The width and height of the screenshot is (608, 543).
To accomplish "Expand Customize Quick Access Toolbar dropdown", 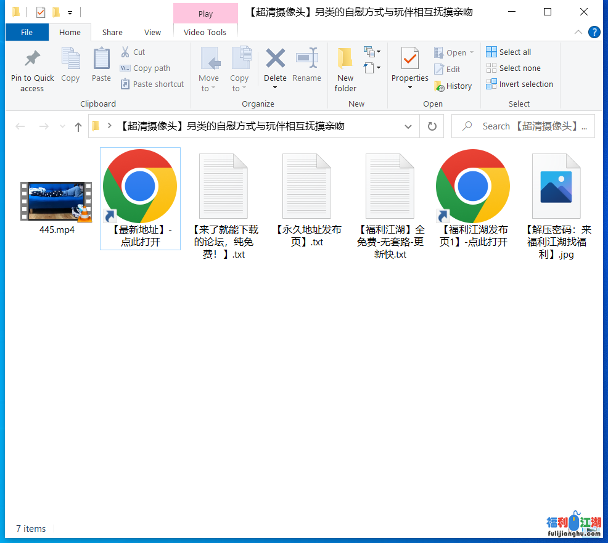I will pyautogui.click(x=70, y=12).
